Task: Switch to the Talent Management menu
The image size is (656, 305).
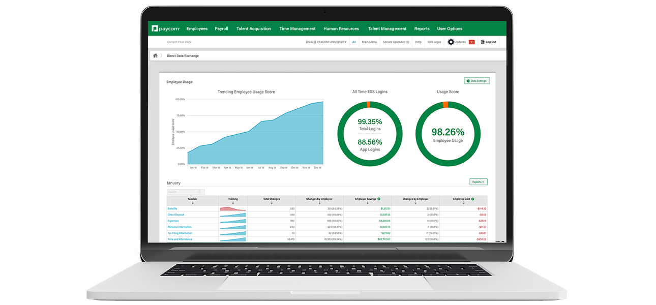Action: (x=387, y=28)
